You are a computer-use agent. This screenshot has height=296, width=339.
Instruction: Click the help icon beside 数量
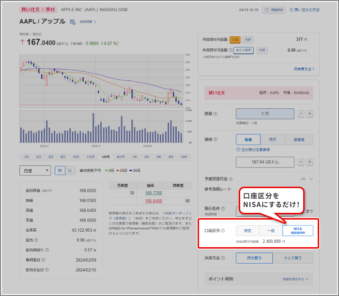pos(216,114)
